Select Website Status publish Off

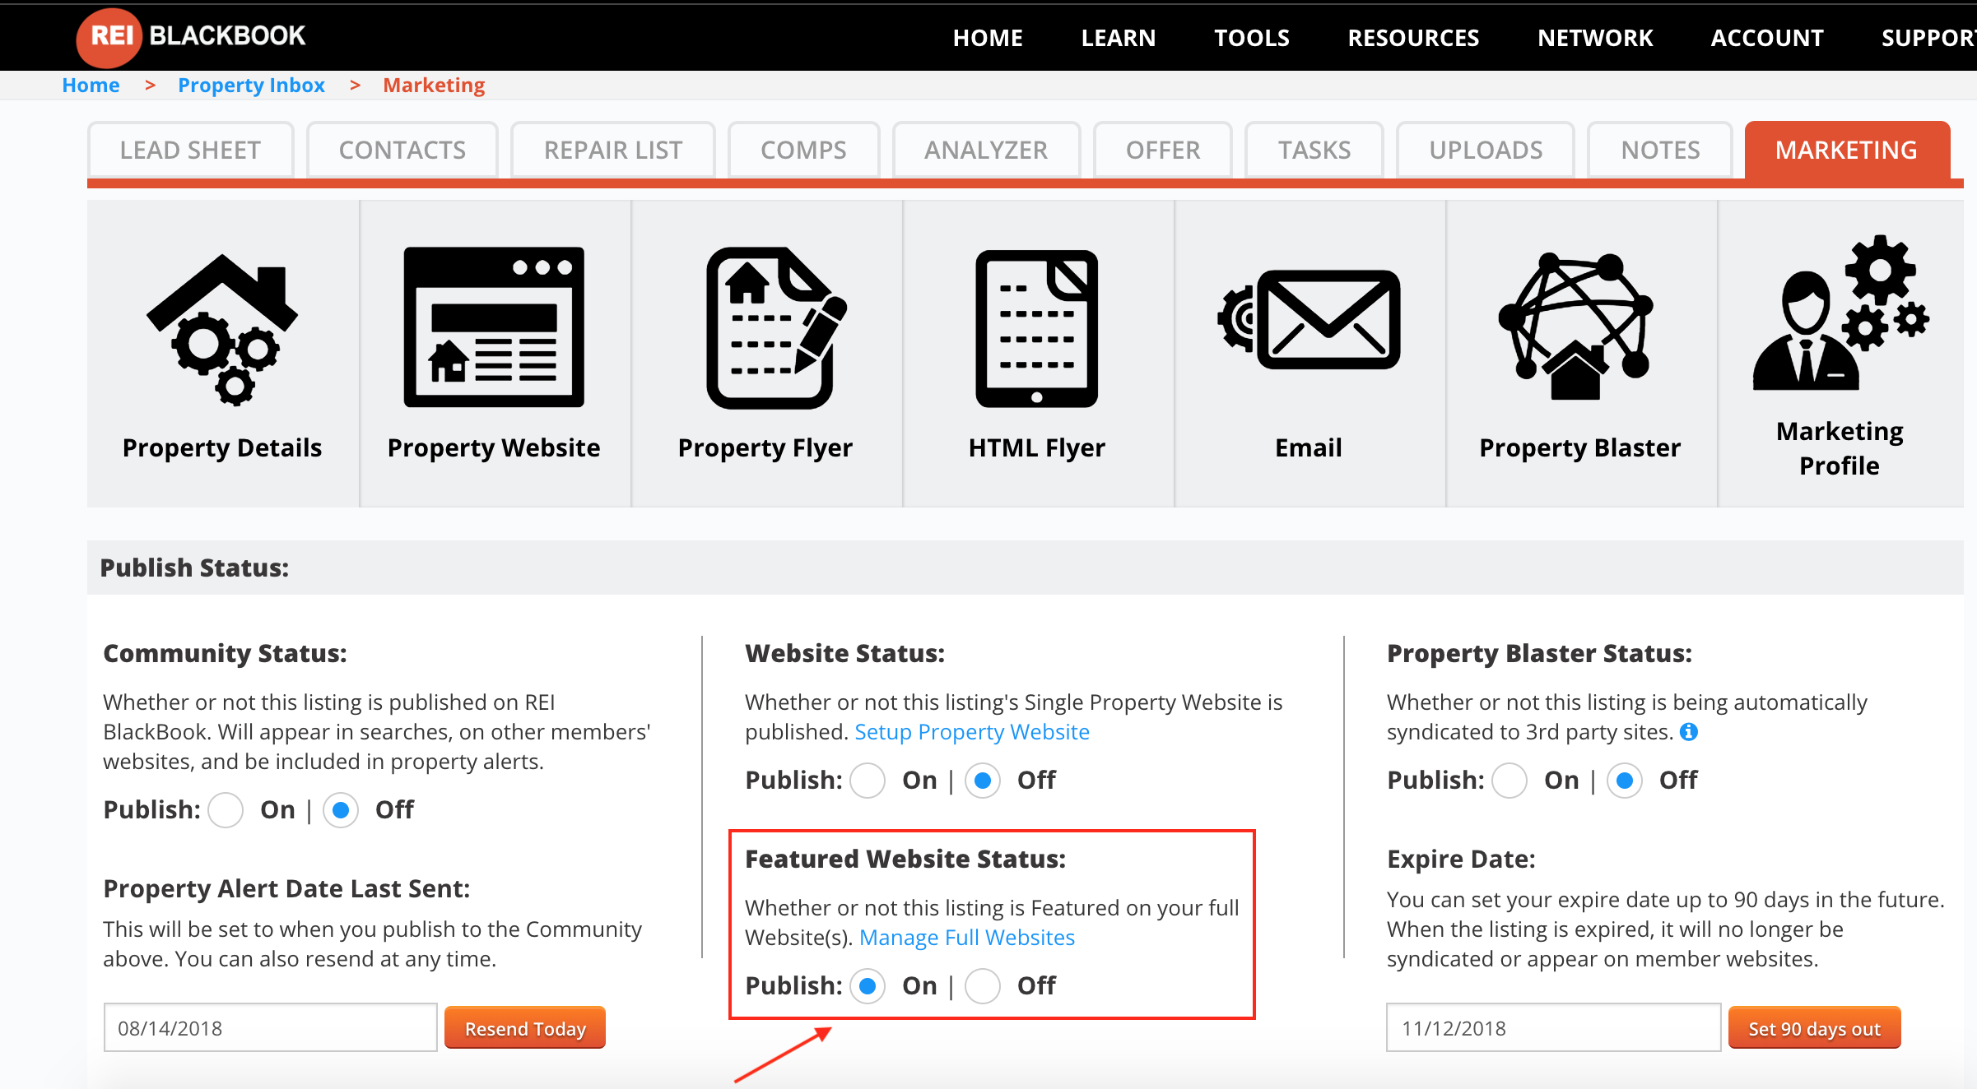[x=983, y=781]
